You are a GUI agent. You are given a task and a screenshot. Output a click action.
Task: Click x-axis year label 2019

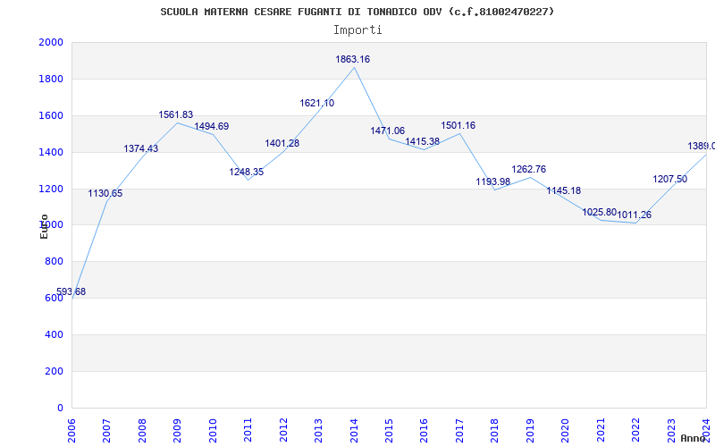(530, 431)
